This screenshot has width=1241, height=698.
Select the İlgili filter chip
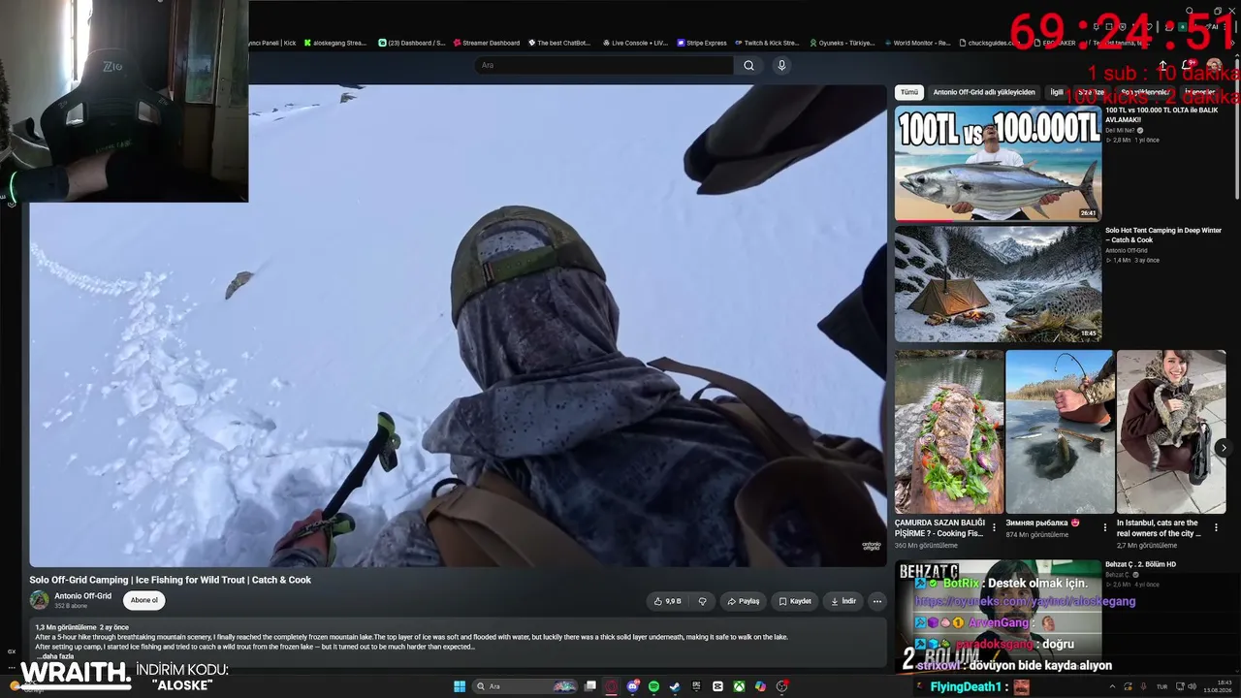point(1057,92)
